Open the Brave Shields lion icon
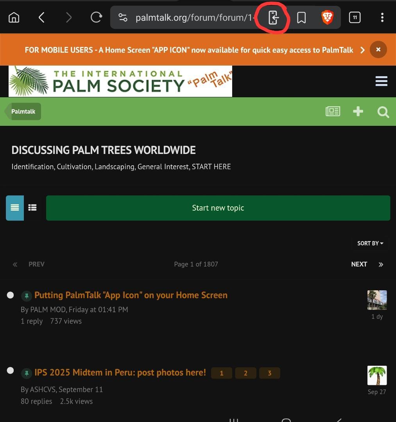 coord(327,18)
